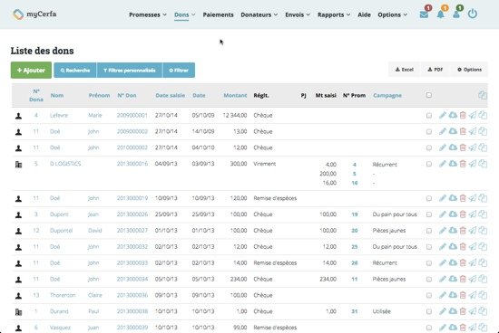Screen dimensions: 499x333
Task: Open donor D LOGISTICS link
Action: pyautogui.click(x=65, y=164)
